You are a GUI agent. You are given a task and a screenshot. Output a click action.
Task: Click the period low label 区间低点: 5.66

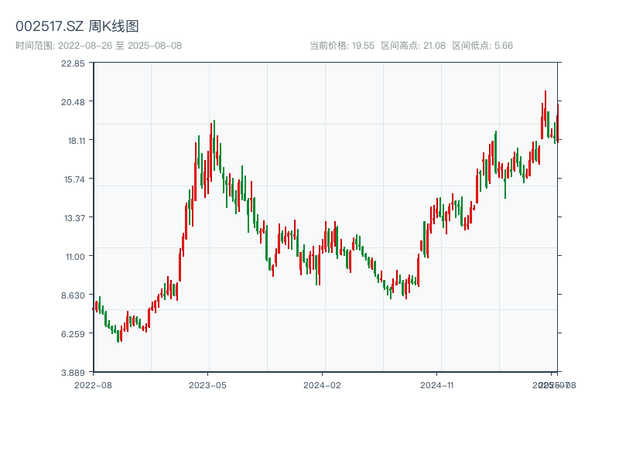click(482, 46)
